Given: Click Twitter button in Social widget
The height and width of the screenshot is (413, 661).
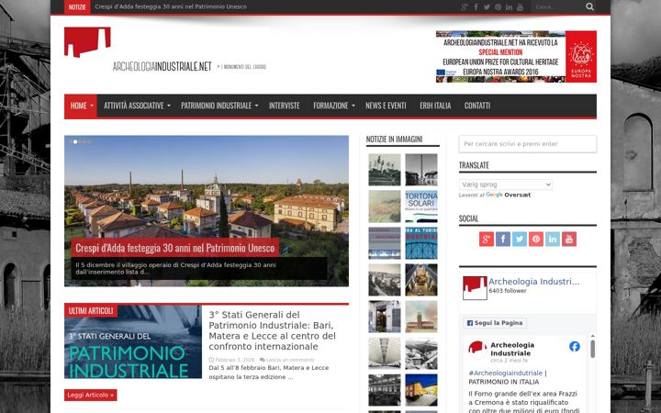Looking at the screenshot, I should (x=520, y=240).
